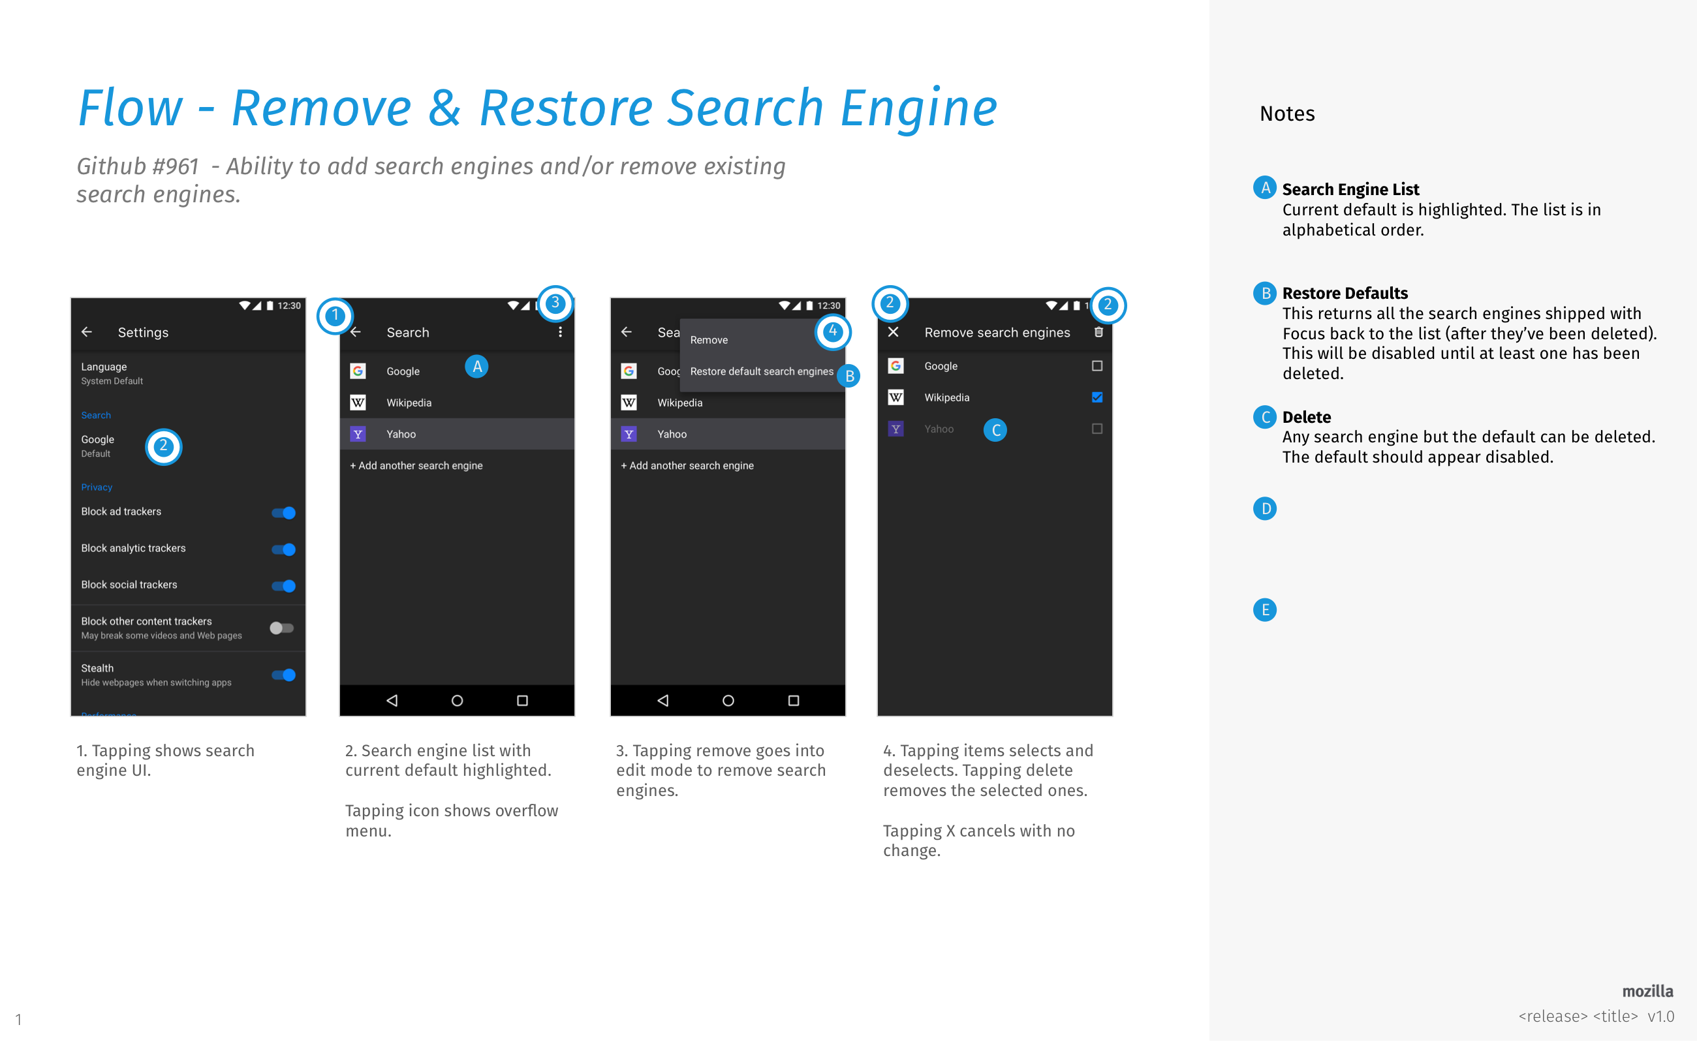
Task: Open overflow menu in Search screen
Action: coord(561,332)
